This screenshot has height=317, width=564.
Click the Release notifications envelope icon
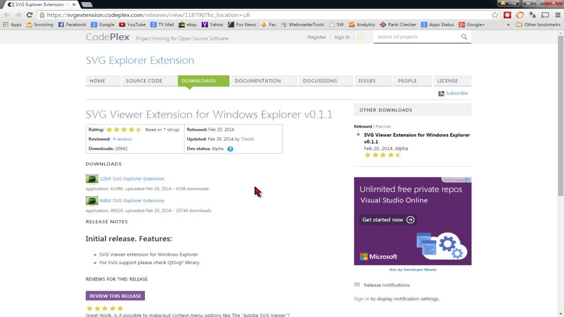click(x=357, y=284)
